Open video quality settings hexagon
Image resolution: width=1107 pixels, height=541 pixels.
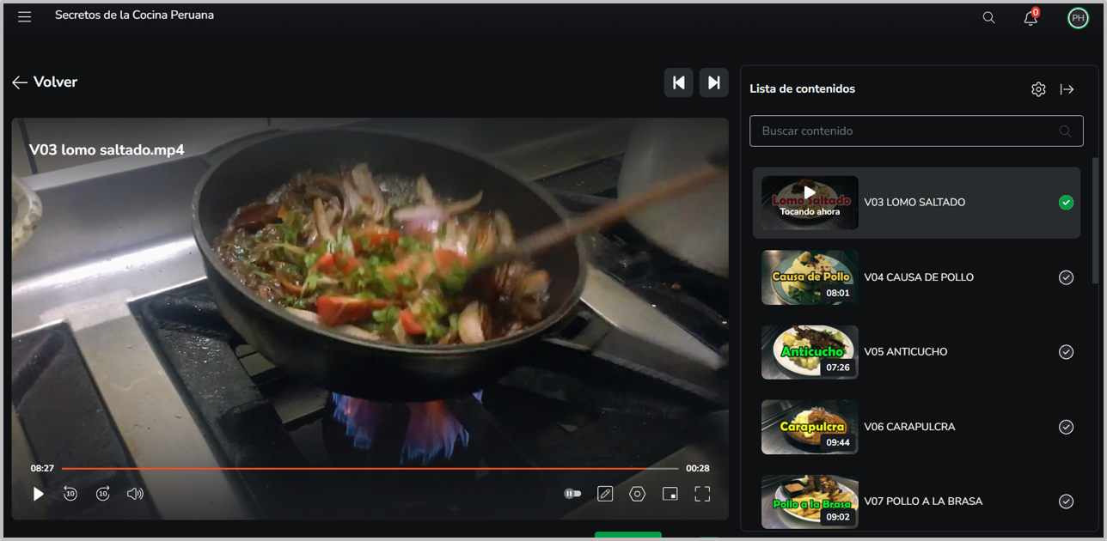637,494
